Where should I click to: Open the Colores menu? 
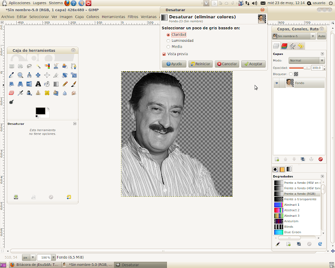pos(93,17)
